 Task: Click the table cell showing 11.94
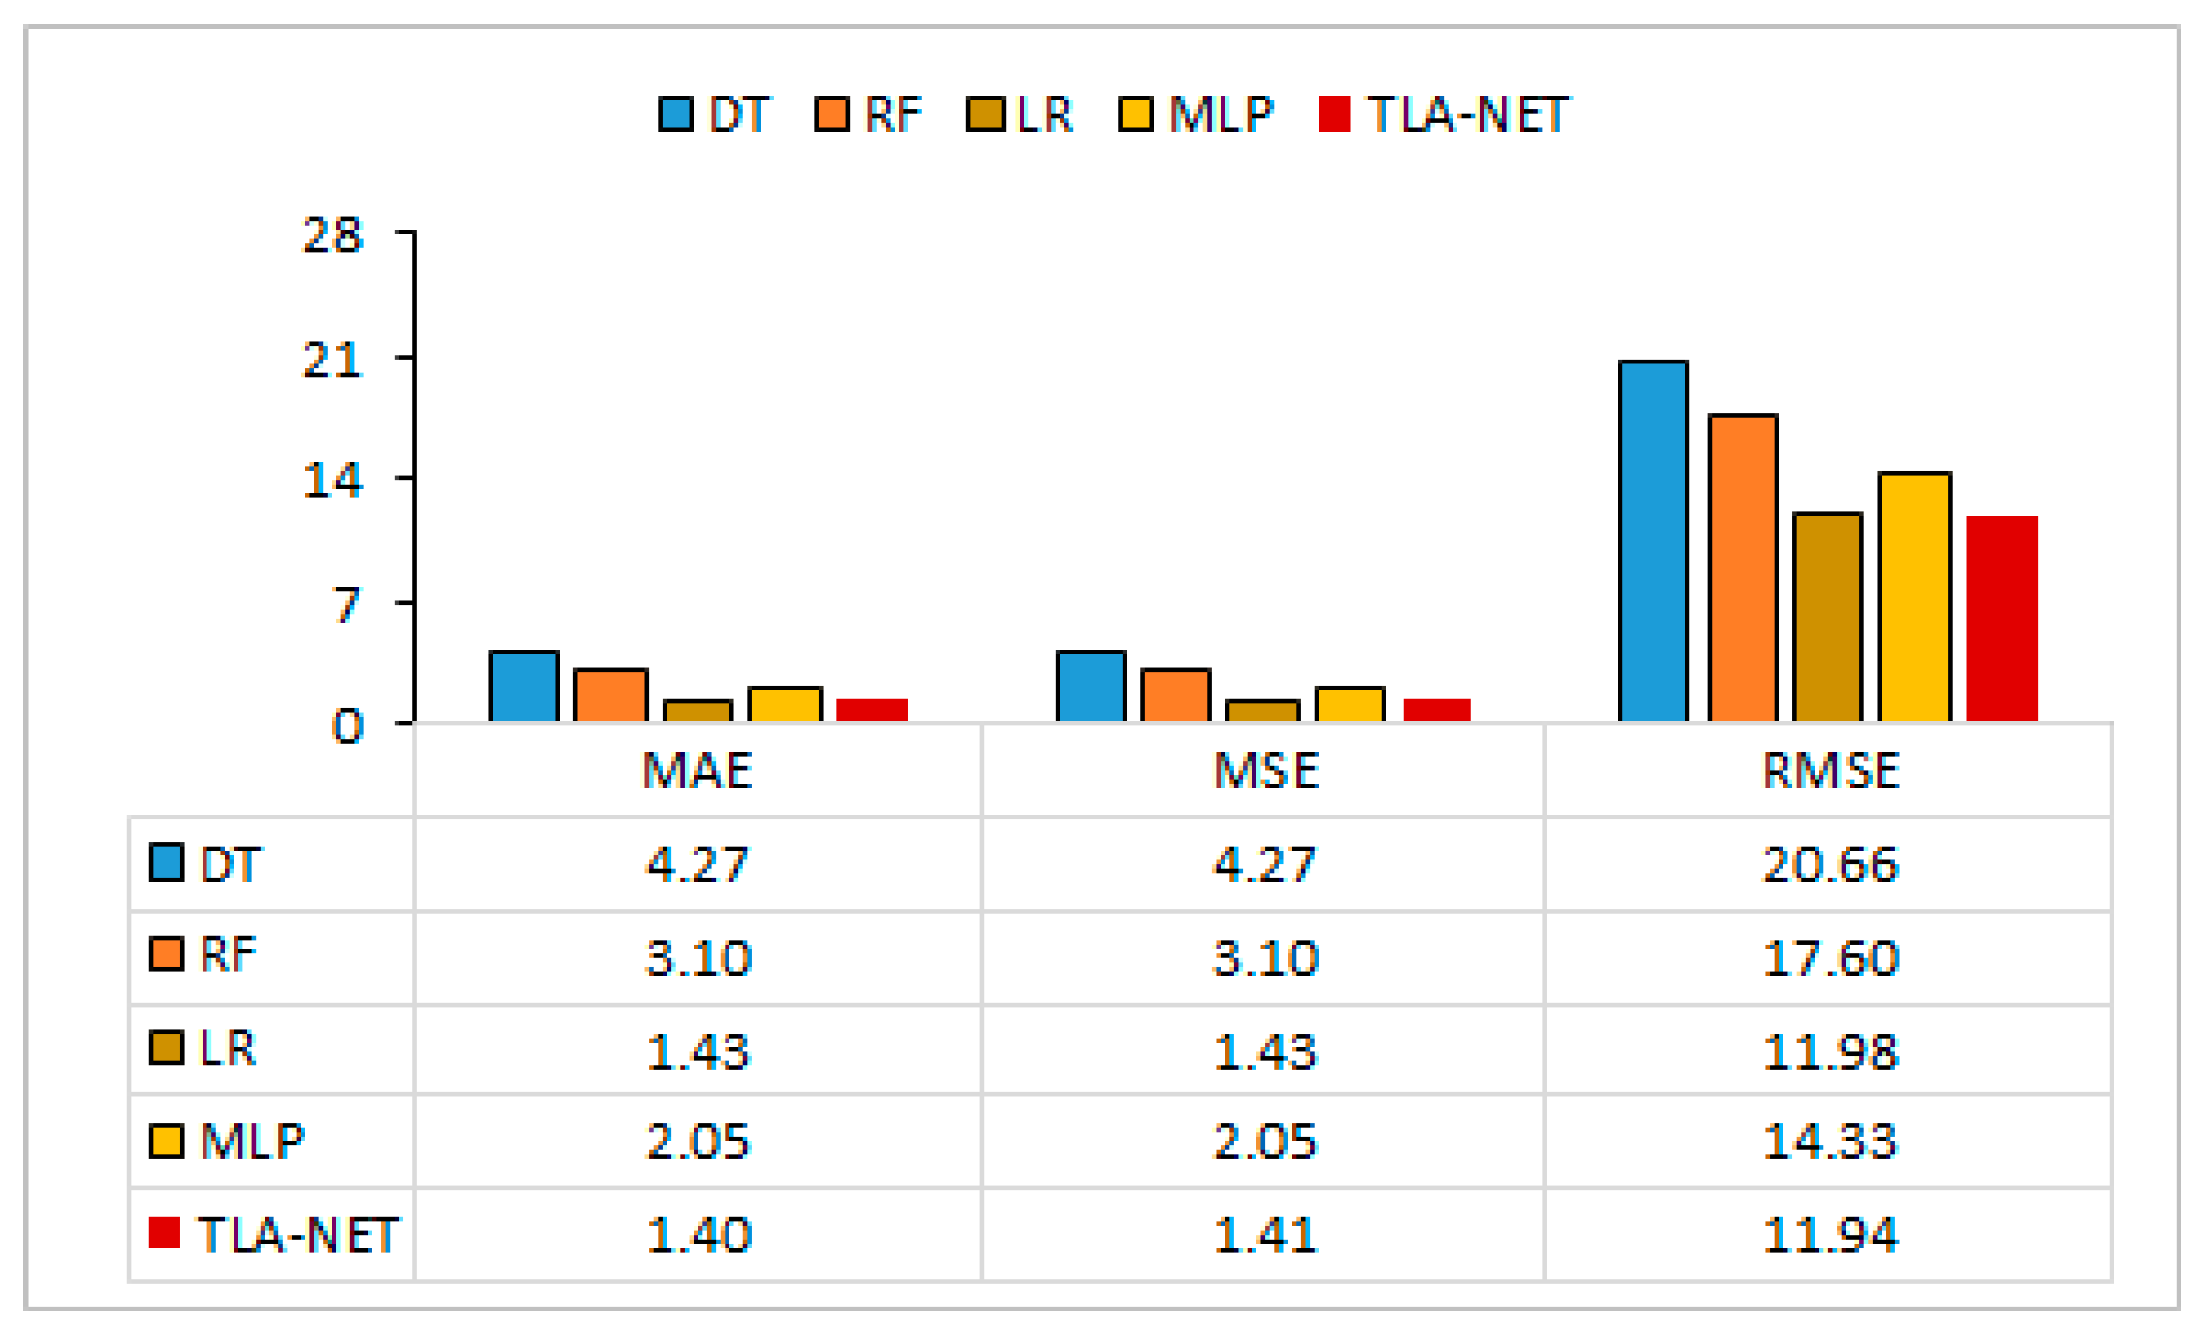1830,1235
